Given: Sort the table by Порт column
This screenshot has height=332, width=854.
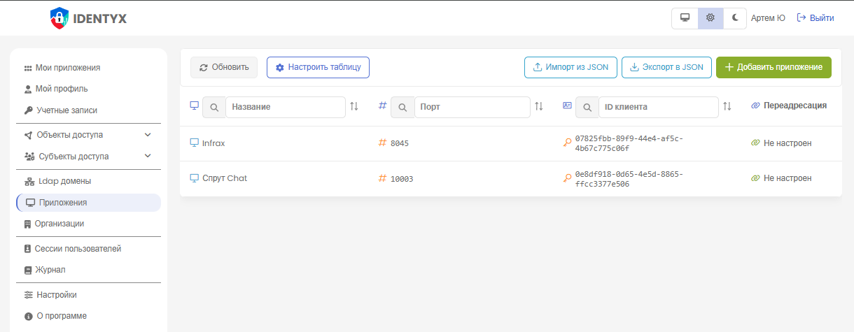Looking at the screenshot, I should [x=539, y=106].
